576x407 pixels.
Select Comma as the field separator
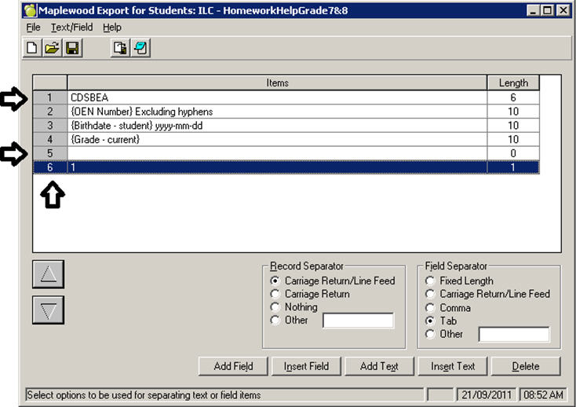(x=430, y=308)
